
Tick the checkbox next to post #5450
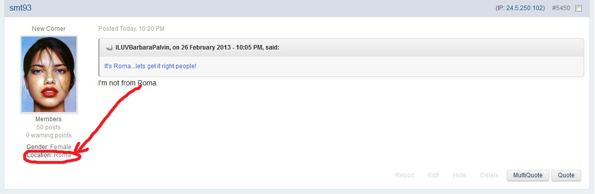pyautogui.click(x=578, y=8)
